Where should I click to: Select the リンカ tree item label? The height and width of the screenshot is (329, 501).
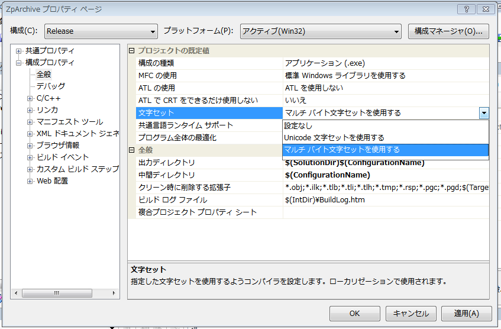[x=47, y=110]
